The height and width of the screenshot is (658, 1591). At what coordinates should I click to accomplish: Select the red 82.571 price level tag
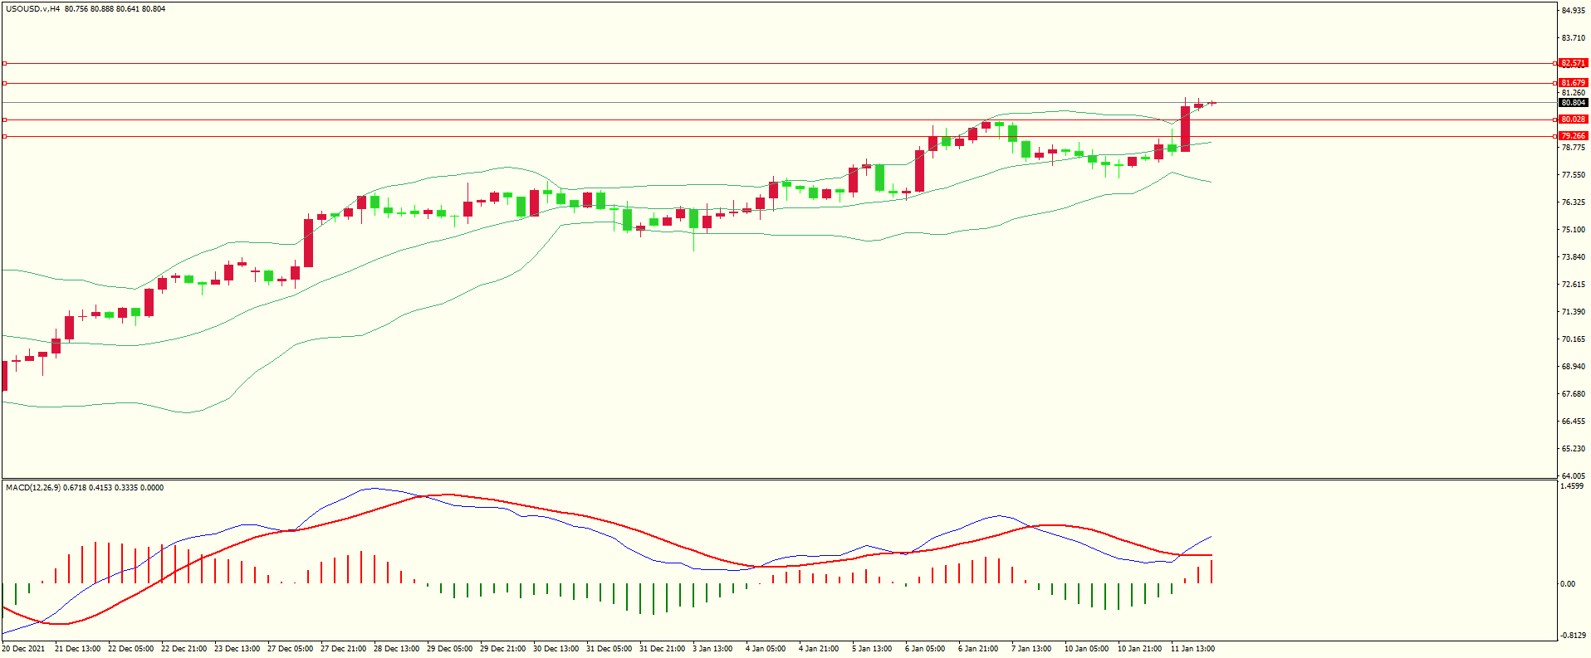(1574, 63)
